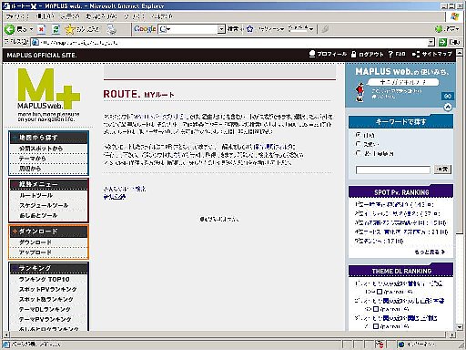Open the Back button history dropdown arrow
The image size is (466, 350).
(x=31, y=29)
